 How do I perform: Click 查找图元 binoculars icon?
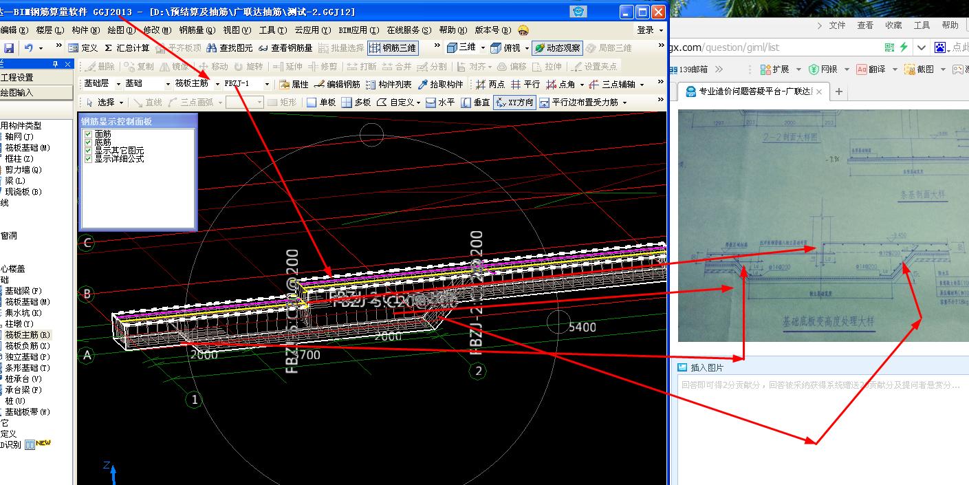pos(229,48)
